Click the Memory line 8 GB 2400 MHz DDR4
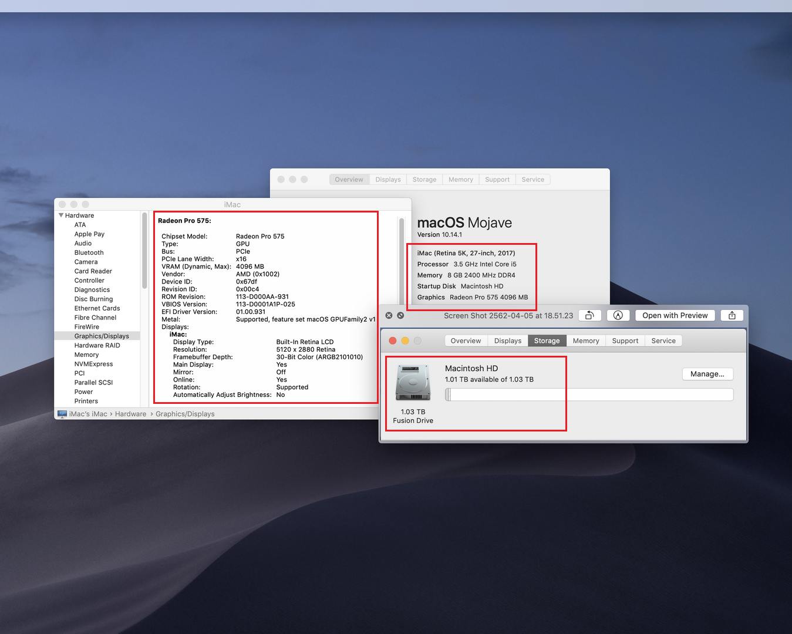This screenshot has height=634, width=792. click(x=466, y=275)
